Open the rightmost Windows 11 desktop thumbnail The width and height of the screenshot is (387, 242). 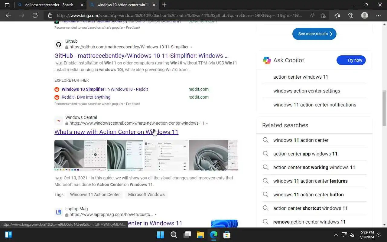click(x=213, y=155)
